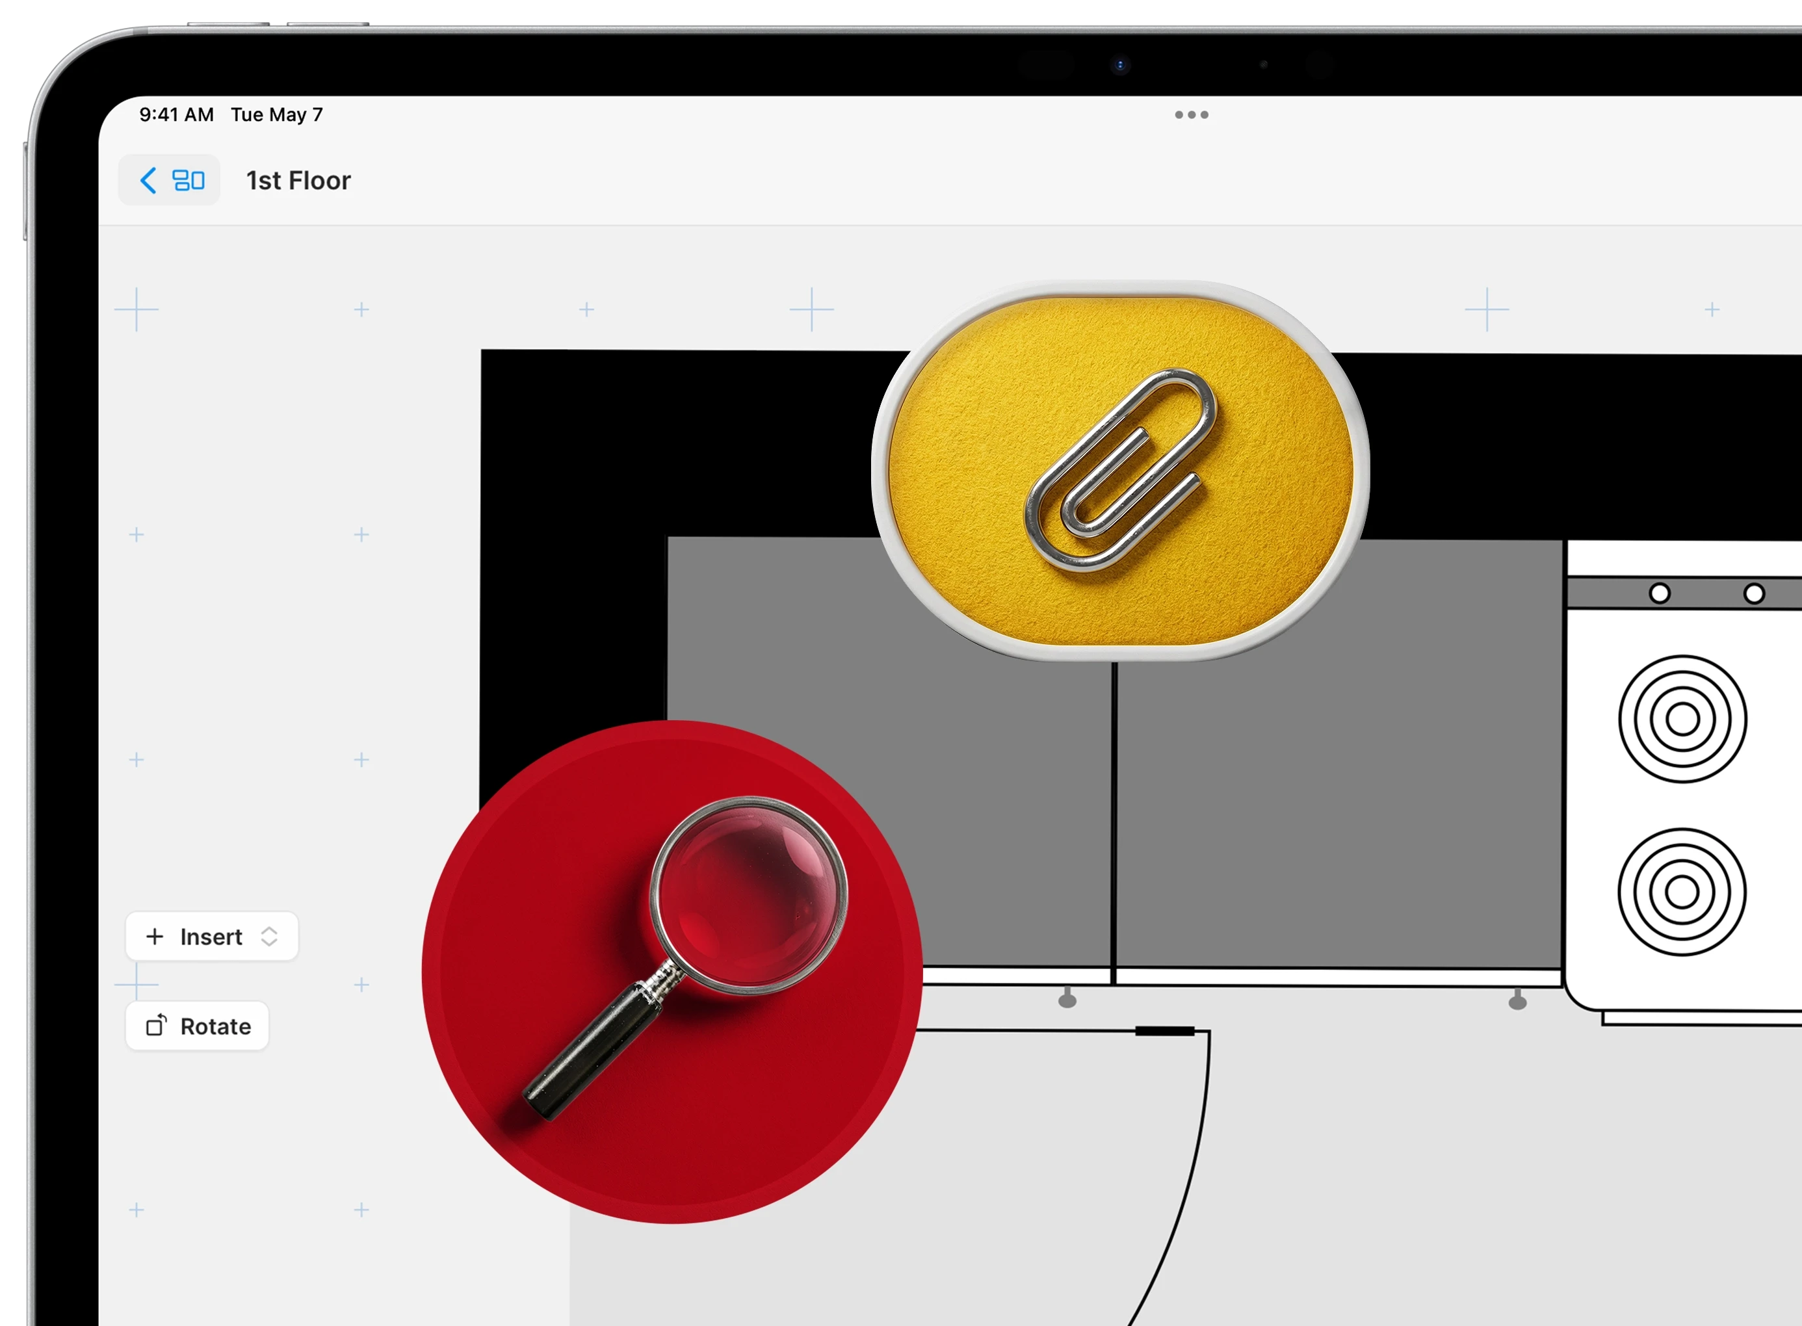Toggle the left stove knob
Viewport: 1802px width, 1326px height.
(x=1659, y=593)
